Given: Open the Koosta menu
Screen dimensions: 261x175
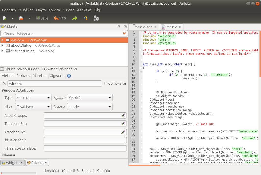Looking at the screenshot, I should point(54,10).
